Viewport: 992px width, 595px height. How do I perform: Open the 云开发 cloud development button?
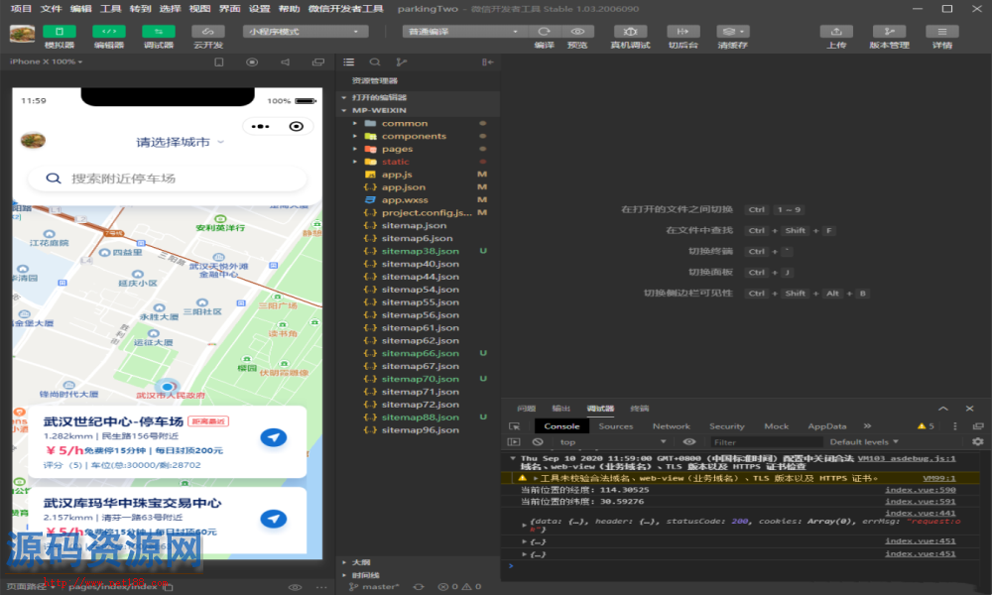(208, 32)
